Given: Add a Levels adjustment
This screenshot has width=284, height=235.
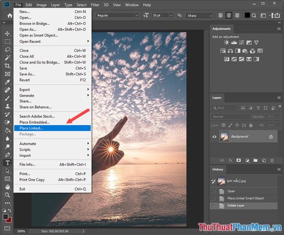Looking at the screenshot, I should (234, 42).
